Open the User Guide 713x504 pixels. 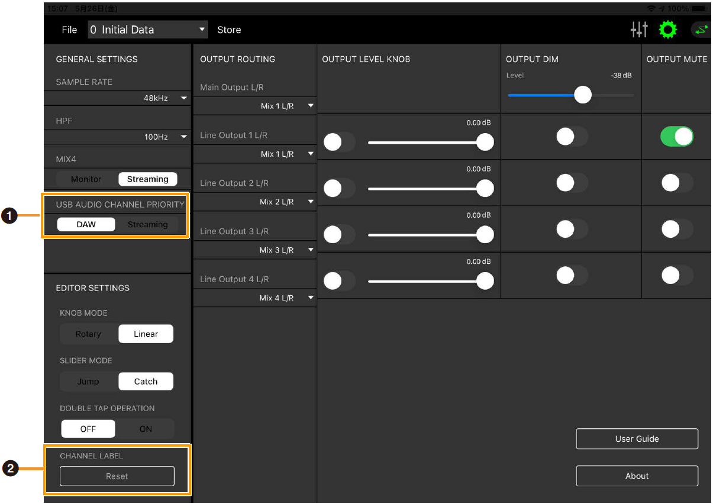(637, 439)
